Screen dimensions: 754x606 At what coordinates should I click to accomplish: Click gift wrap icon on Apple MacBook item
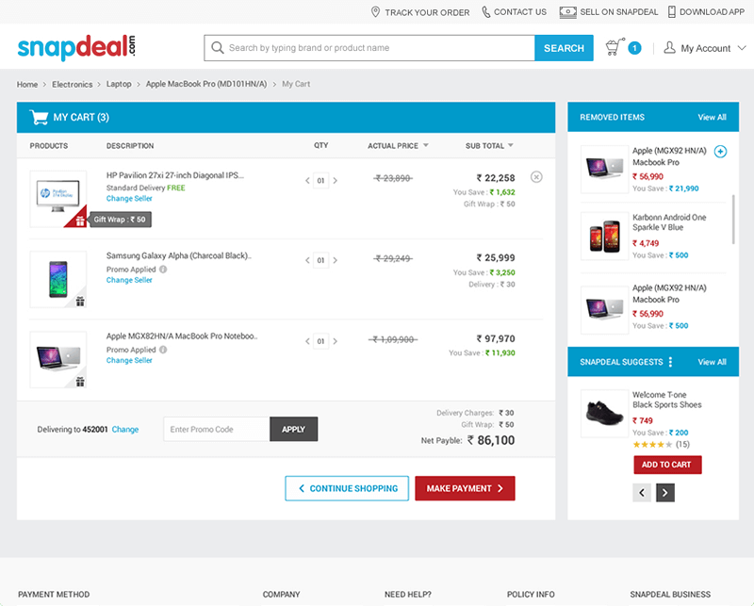pos(80,382)
